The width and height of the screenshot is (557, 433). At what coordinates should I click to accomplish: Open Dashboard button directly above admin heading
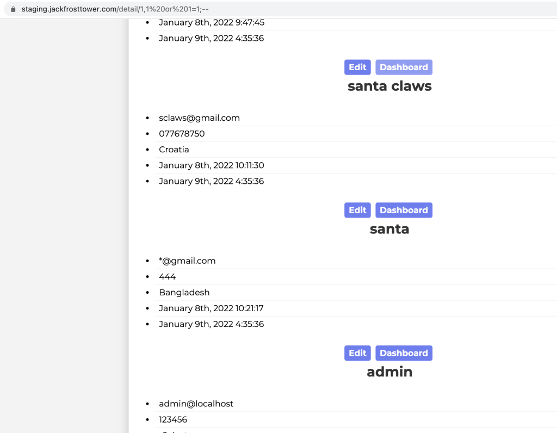pyautogui.click(x=404, y=353)
